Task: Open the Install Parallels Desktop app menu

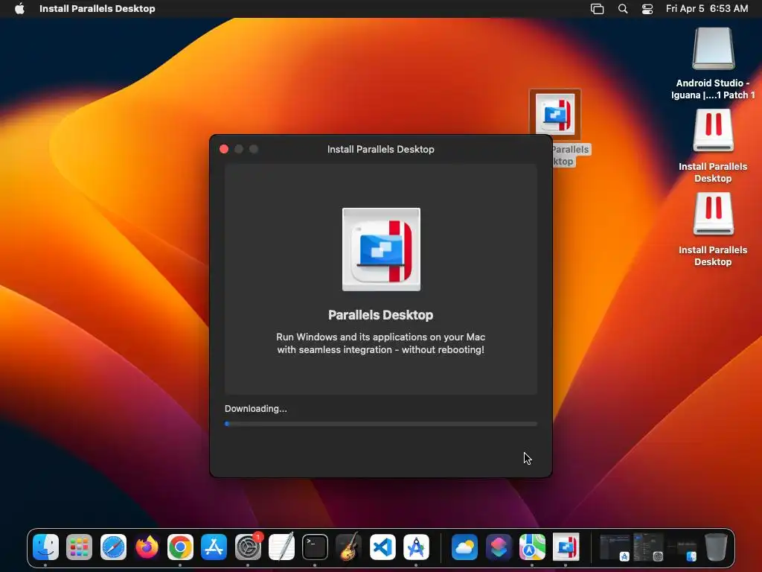Action: [x=97, y=9]
